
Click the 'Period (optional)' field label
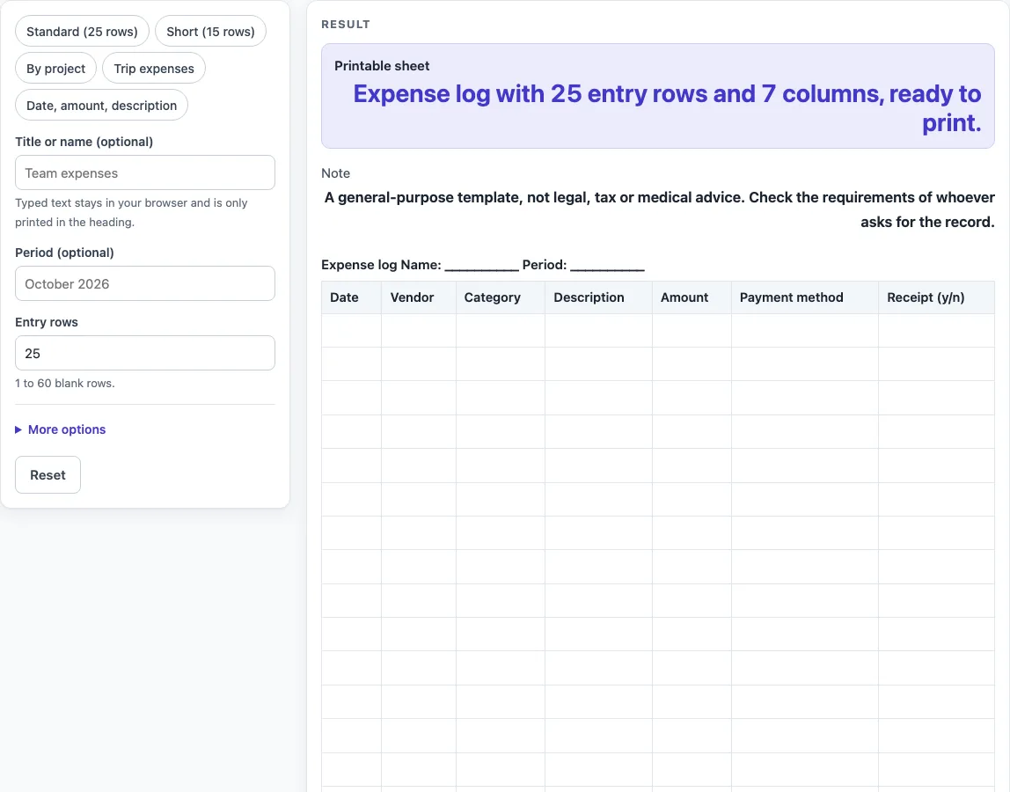[x=64, y=253]
